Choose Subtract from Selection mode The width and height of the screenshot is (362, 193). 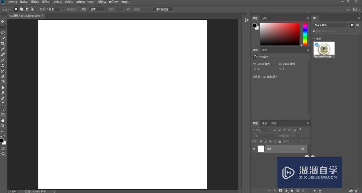coord(27,9)
